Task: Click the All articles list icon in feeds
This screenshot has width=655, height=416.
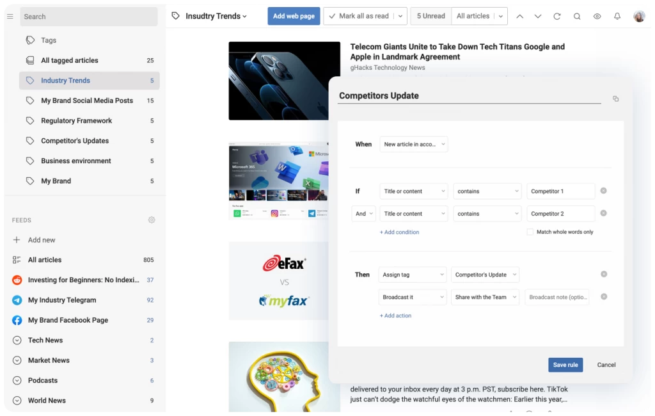Action: tap(17, 260)
